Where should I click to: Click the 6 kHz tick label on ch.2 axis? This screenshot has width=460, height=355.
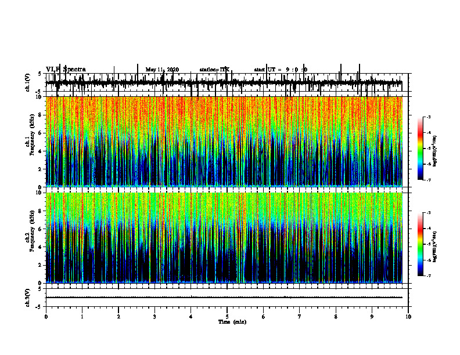(x=40, y=229)
